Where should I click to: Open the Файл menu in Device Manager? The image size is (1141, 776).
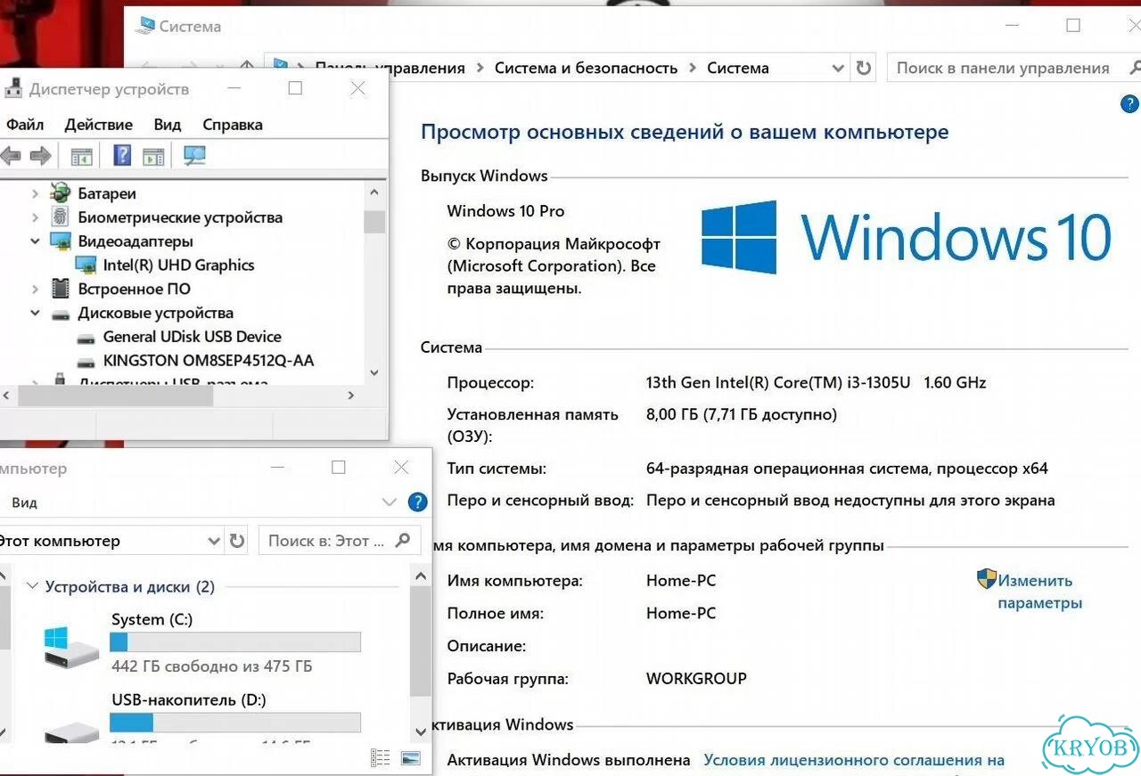[24, 125]
